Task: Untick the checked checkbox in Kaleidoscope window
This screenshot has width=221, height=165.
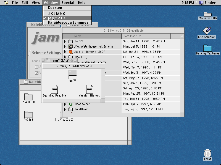Action: tap(37, 73)
